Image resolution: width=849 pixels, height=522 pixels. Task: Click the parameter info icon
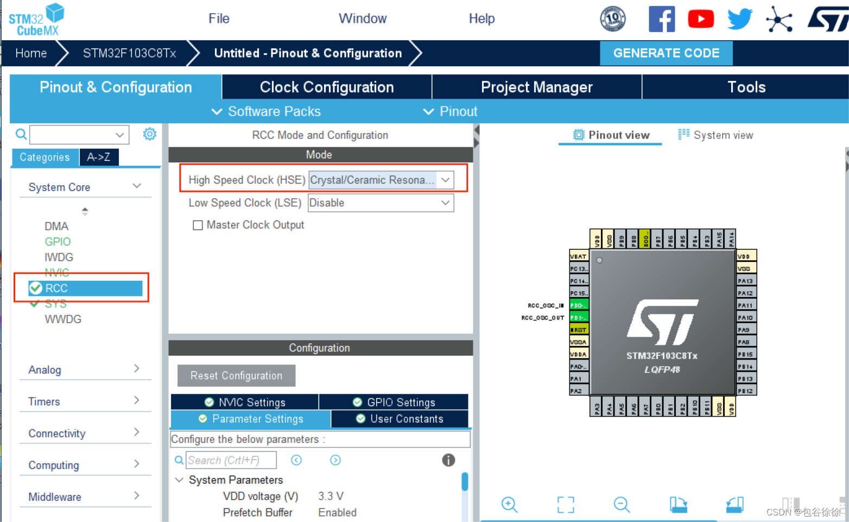(x=448, y=460)
